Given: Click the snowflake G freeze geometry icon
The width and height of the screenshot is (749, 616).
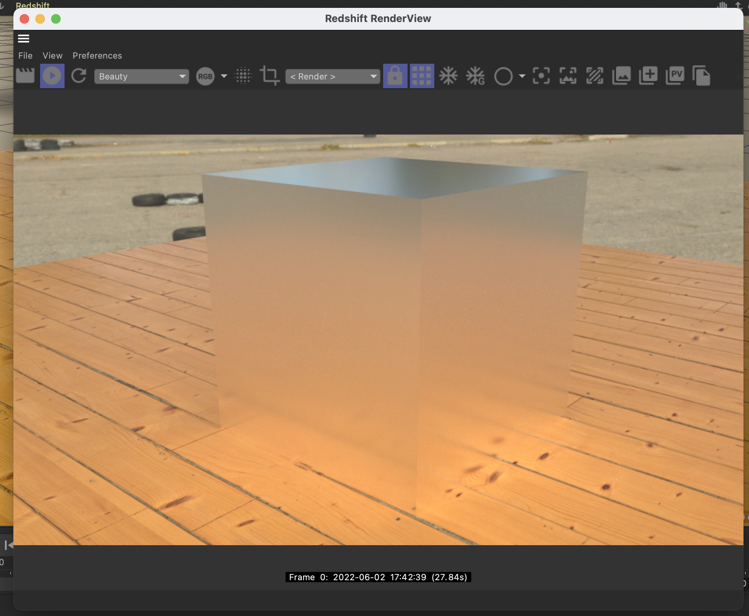Looking at the screenshot, I should click(x=475, y=76).
